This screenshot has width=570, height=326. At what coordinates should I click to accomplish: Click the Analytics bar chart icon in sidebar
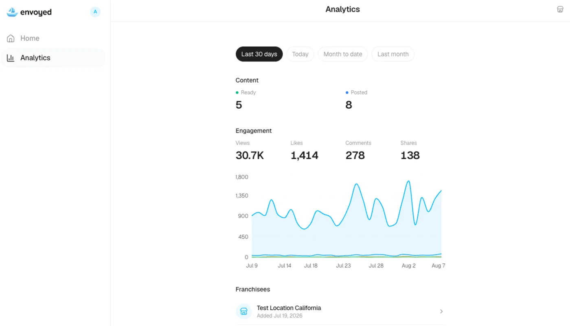click(x=11, y=58)
